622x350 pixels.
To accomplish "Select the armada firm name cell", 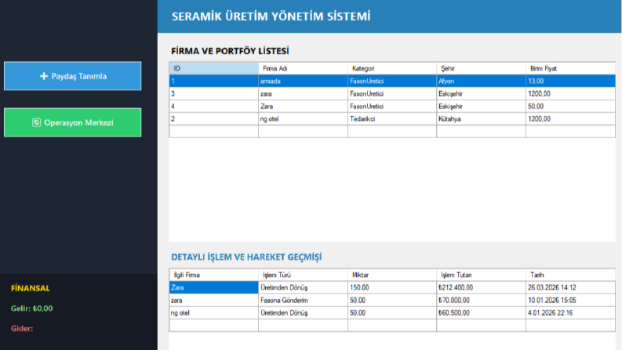I will point(303,81).
